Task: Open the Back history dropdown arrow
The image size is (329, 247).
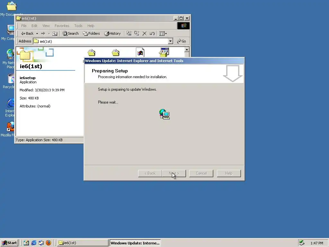Action: tap(37, 33)
